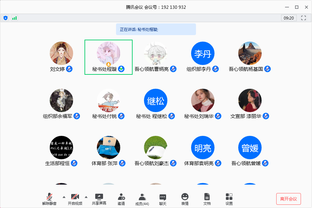Select the 李丹 blue avatar tile

tap(203, 53)
